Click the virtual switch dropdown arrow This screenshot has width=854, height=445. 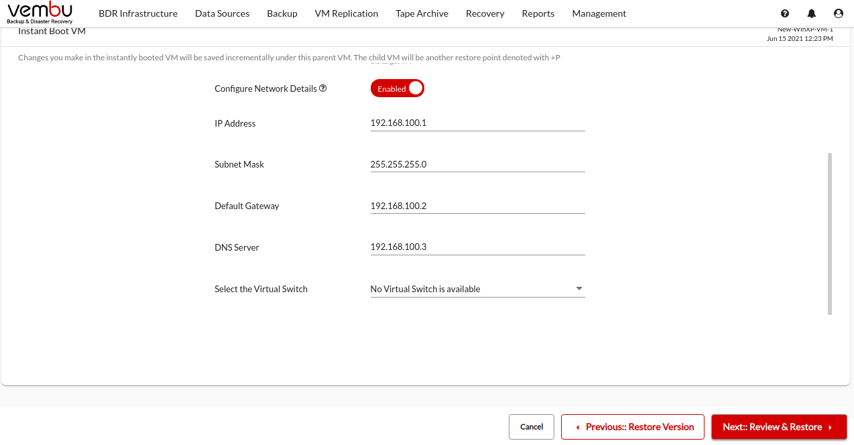click(579, 289)
